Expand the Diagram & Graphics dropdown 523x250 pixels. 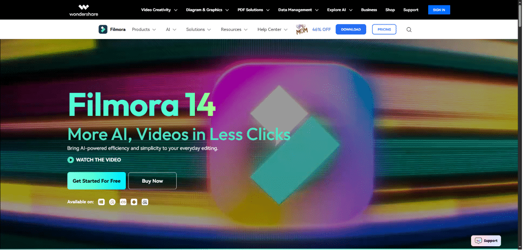click(207, 10)
